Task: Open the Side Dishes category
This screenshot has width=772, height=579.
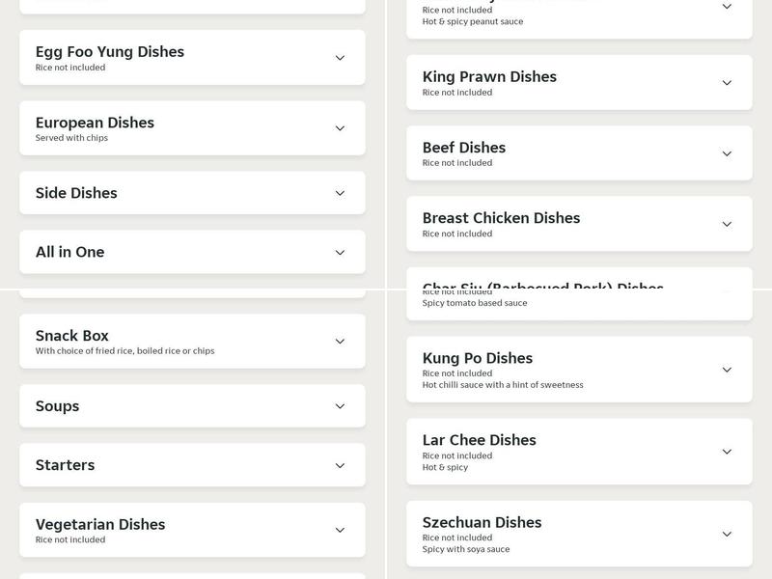Action: pyautogui.click(x=191, y=194)
